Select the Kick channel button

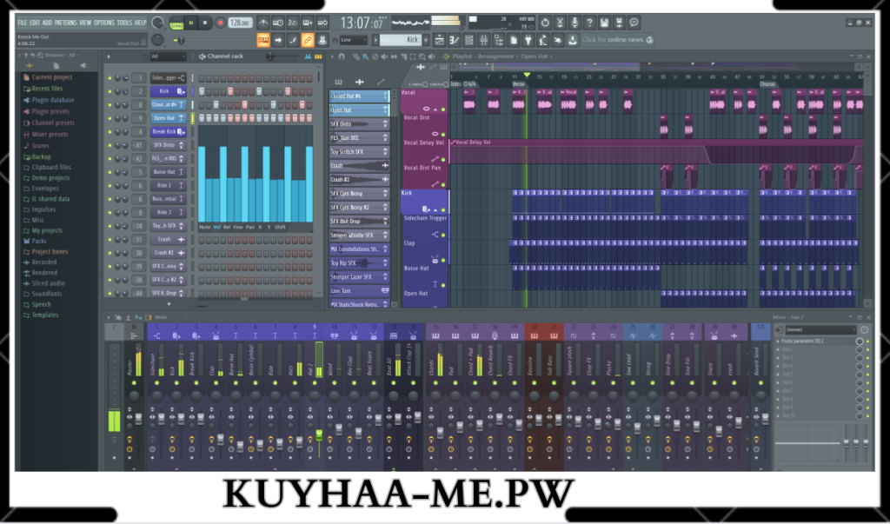click(168, 91)
